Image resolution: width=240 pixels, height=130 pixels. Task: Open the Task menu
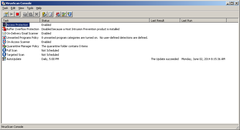coord(5,8)
